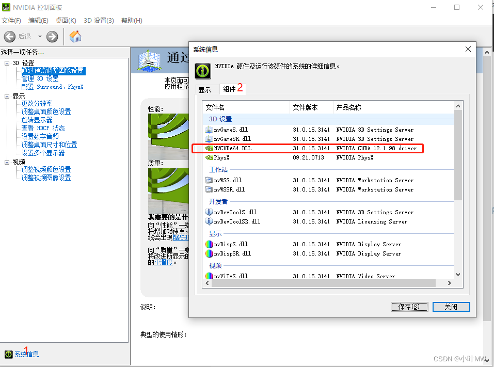Viewport: 494px width, 367px height.
Task: Select 配置 Surround、PhysX tree item
Action: coord(52,87)
